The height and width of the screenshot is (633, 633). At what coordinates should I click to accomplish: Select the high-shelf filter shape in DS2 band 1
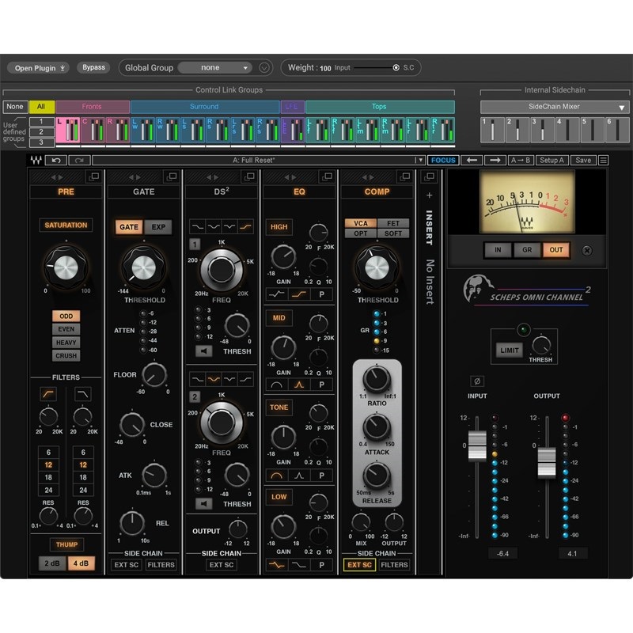click(x=245, y=226)
